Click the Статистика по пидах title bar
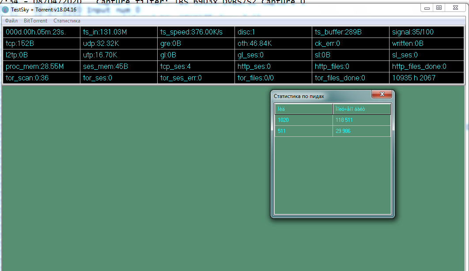The height and width of the screenshot is (271, 469). (318, 96)
